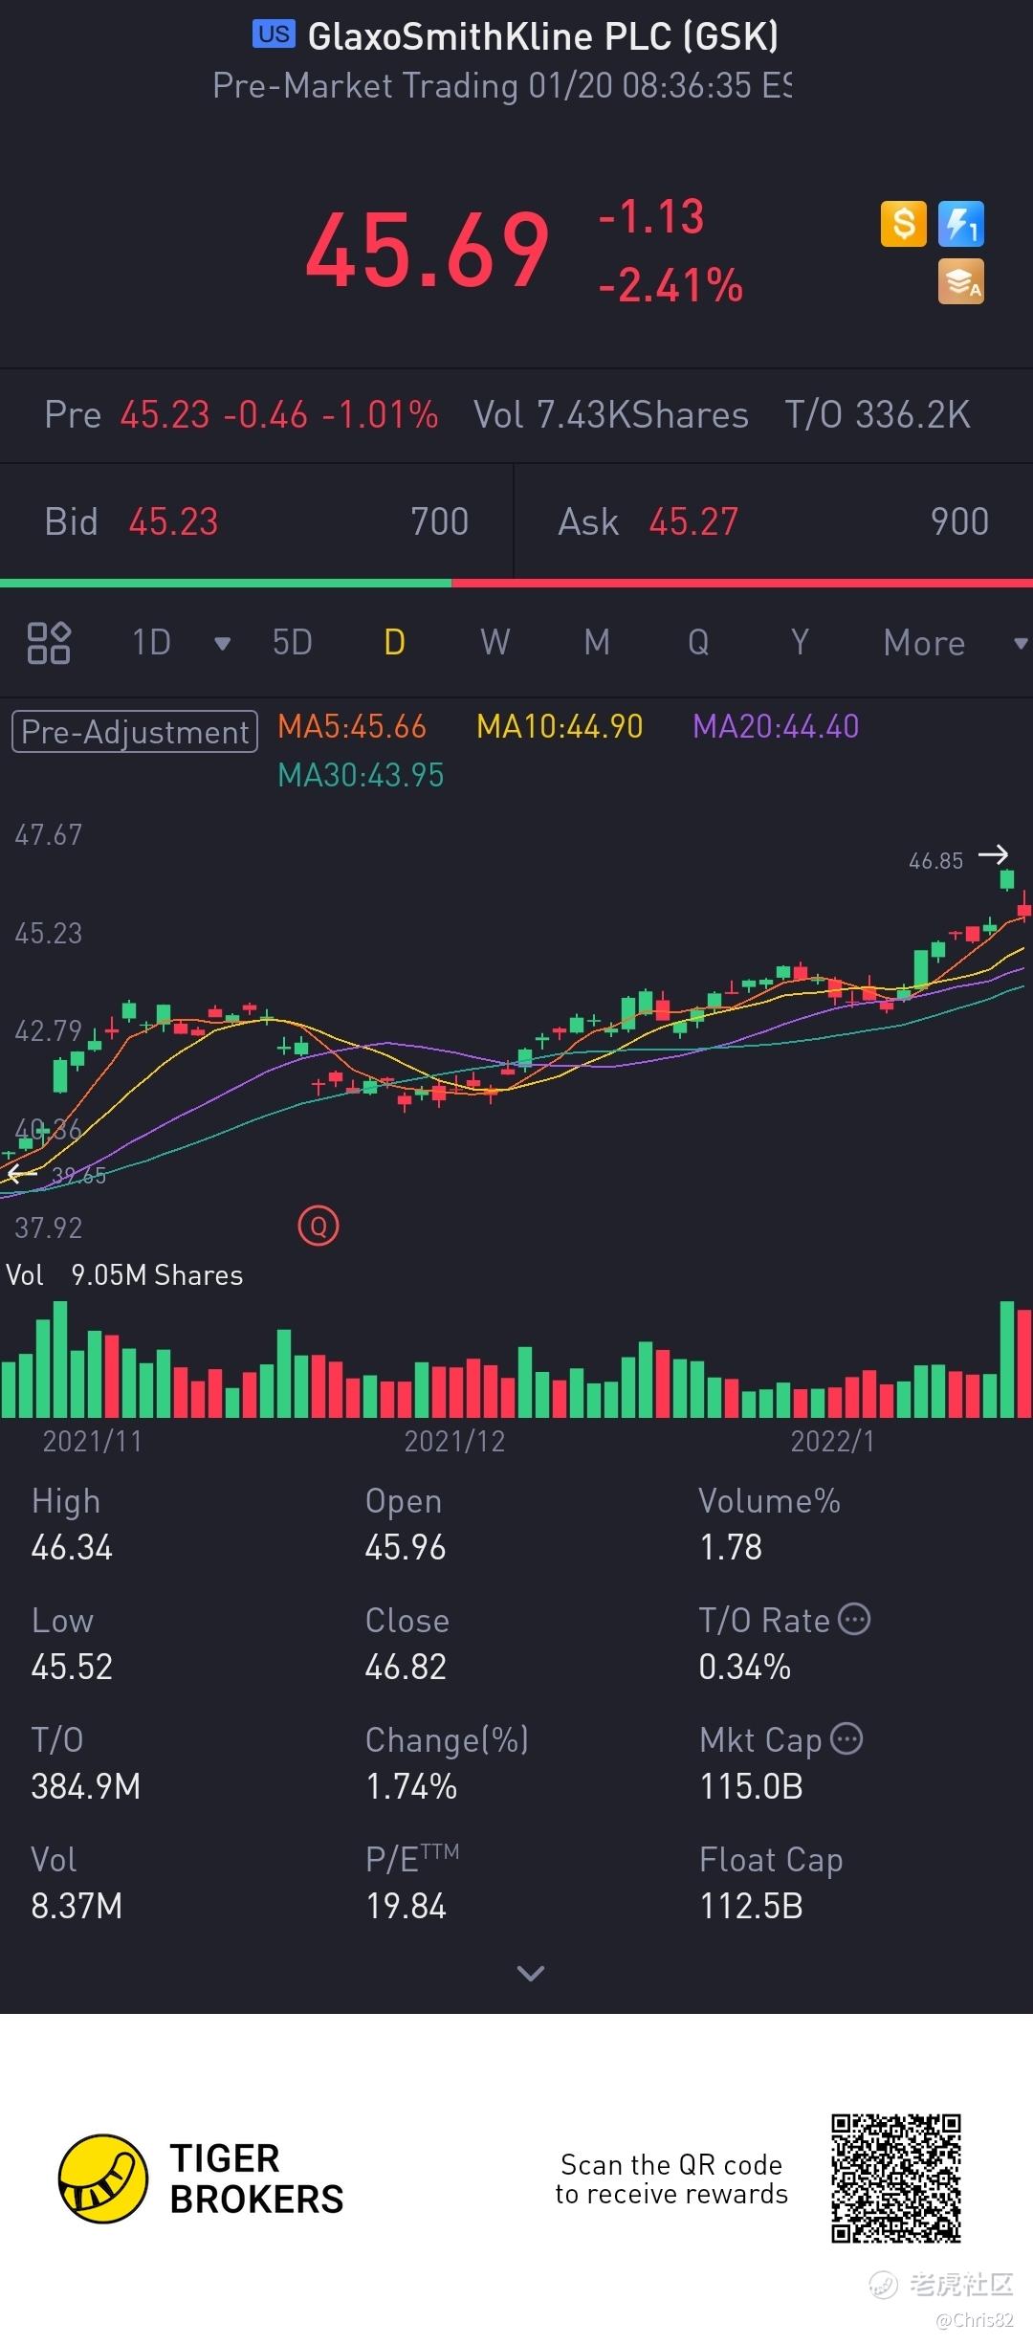Screen dimensions: 1033x2344
Task: Tap the US market flag badge
Action: pyautogui.click(x=274, y=34)
